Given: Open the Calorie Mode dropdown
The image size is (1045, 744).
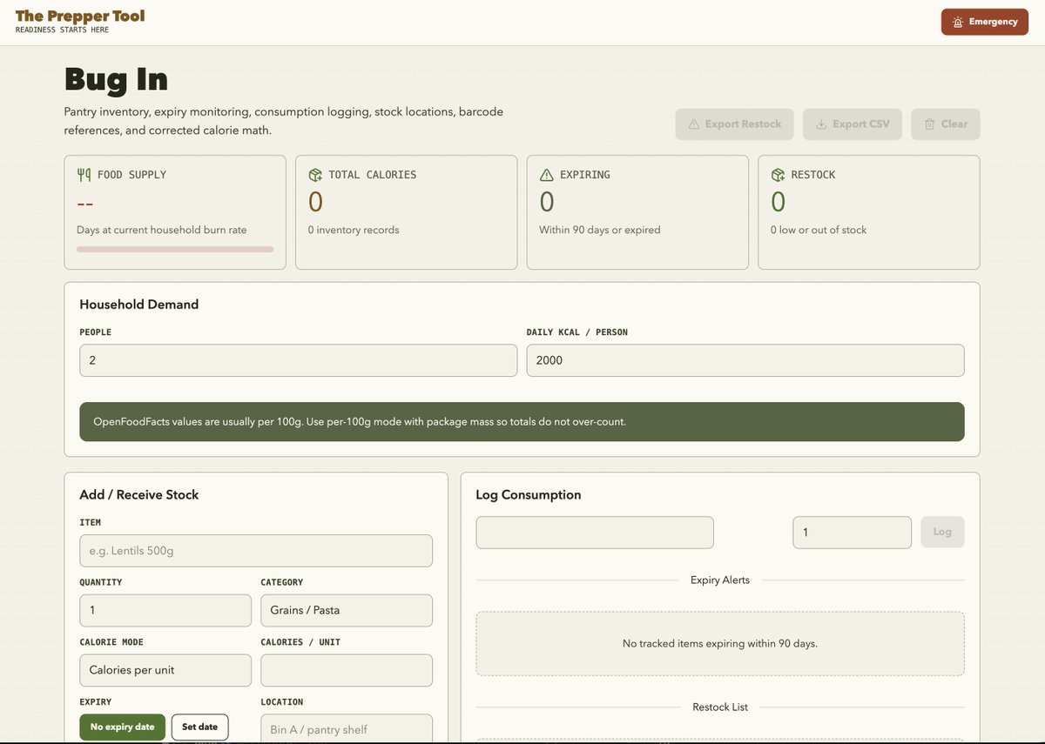Looking at the screenshot, I should click(x=165, y=671).
